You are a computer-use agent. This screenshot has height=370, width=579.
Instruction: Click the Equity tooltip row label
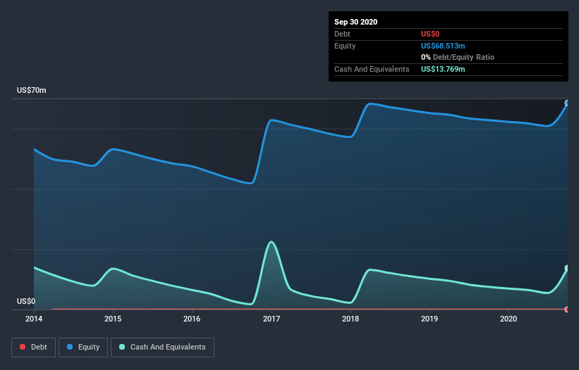[345, 46]
